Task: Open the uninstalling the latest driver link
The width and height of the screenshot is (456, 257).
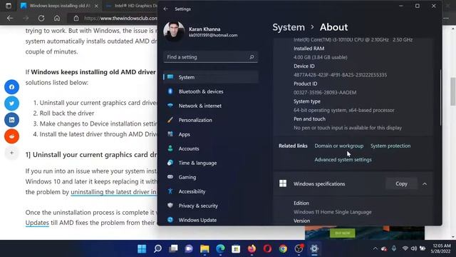Action: 113,192
